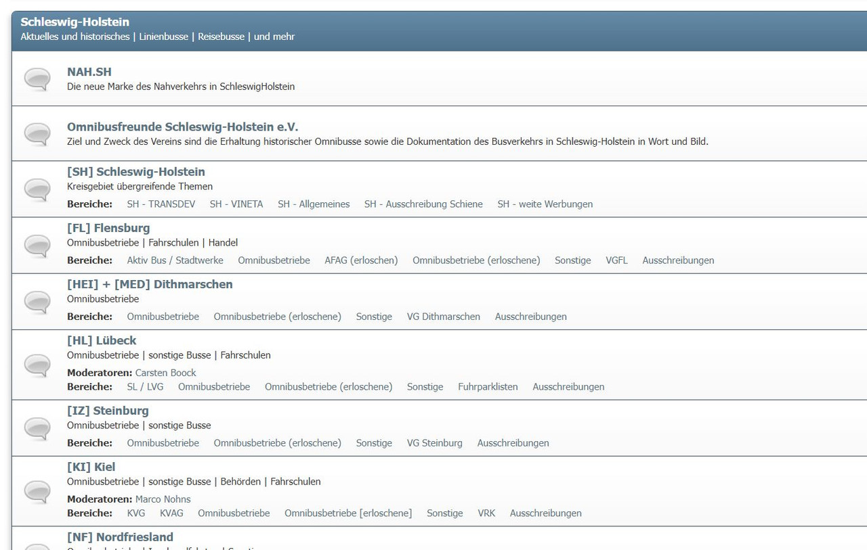Open Aktiv Bus / Stadtwerke subforum

click(175, 260)
